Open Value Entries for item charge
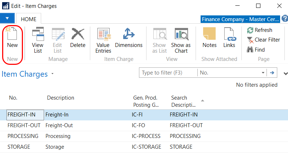Screen dimensions: 288x158 tap(103, 40)
